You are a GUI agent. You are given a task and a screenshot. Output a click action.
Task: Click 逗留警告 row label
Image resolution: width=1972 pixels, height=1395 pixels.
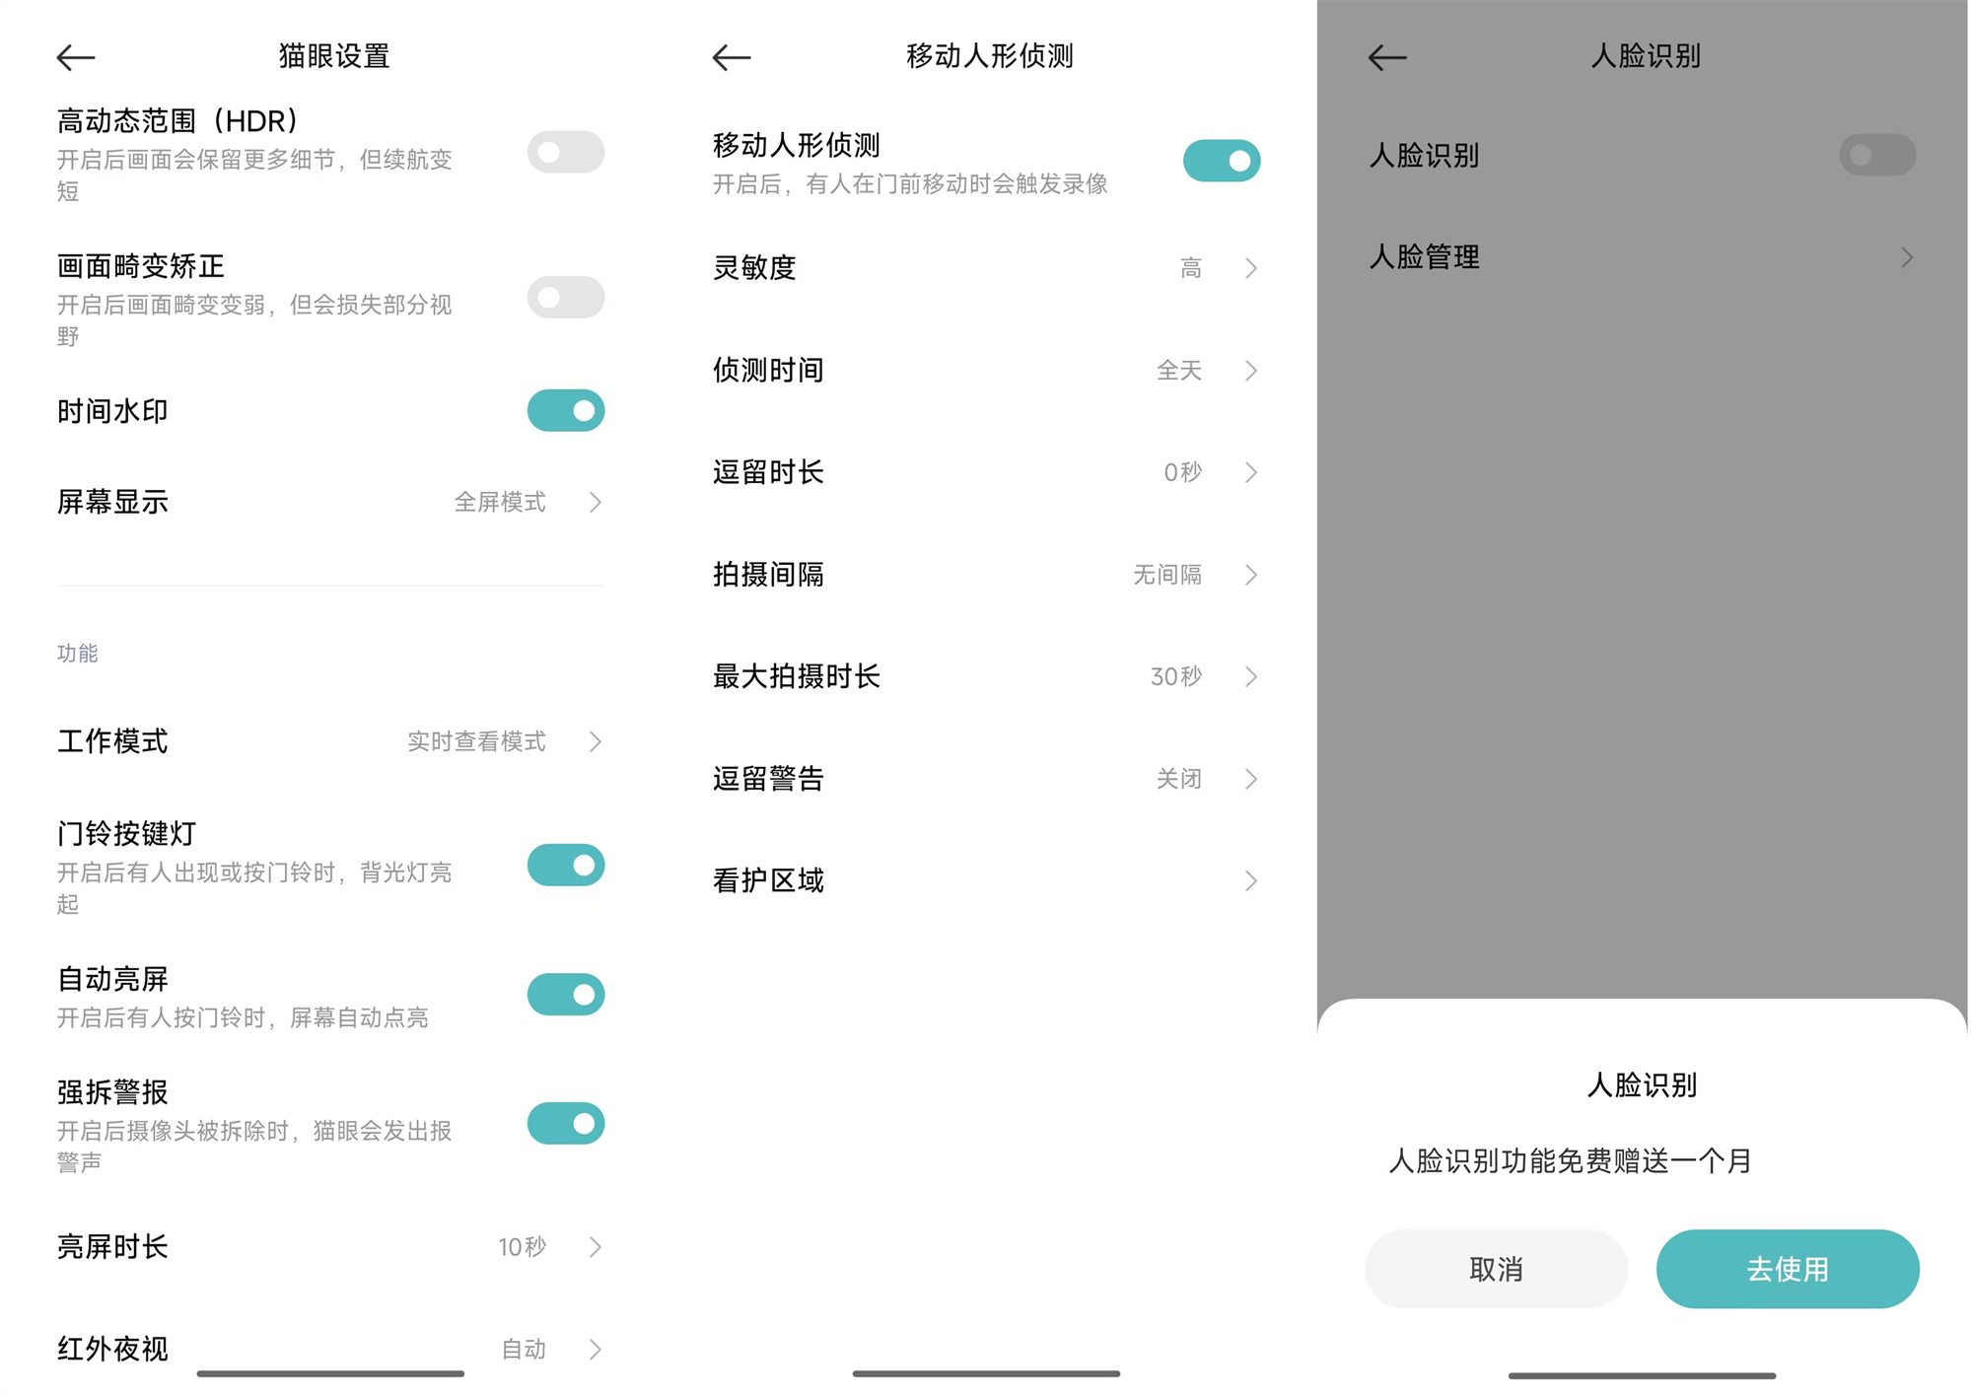pyautogui.click(x=768, y=779)
